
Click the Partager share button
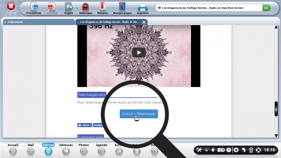pyautogui.click(x=98, y=125)
